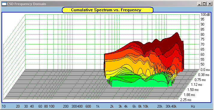The width and height of the screenshot is (214, 110).
Task: Click the 55 dB axis label
Action: click(x=202, y=59)
